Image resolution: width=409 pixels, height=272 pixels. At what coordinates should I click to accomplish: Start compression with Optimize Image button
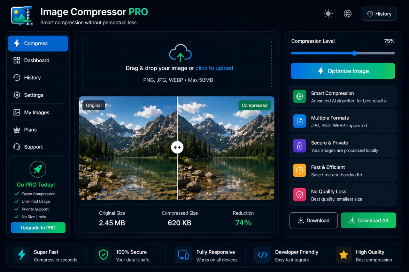pos(343,71)
